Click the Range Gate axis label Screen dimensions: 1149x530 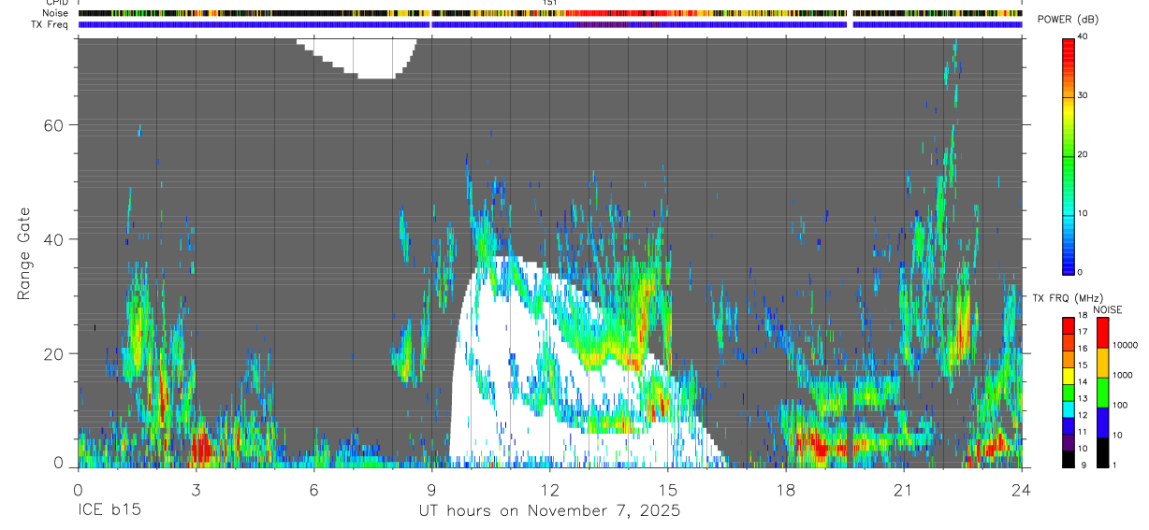click(x=25, y=254)
